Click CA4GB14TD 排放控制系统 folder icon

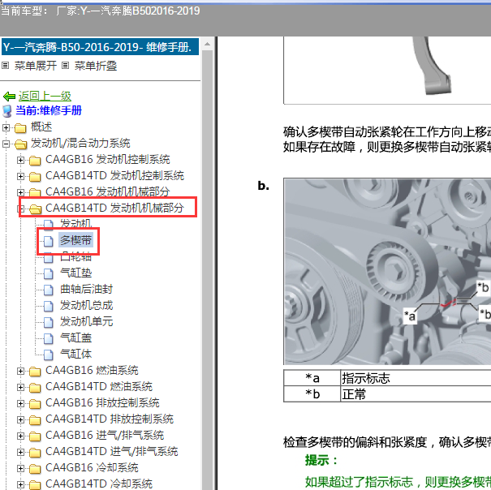click(35, 420)
